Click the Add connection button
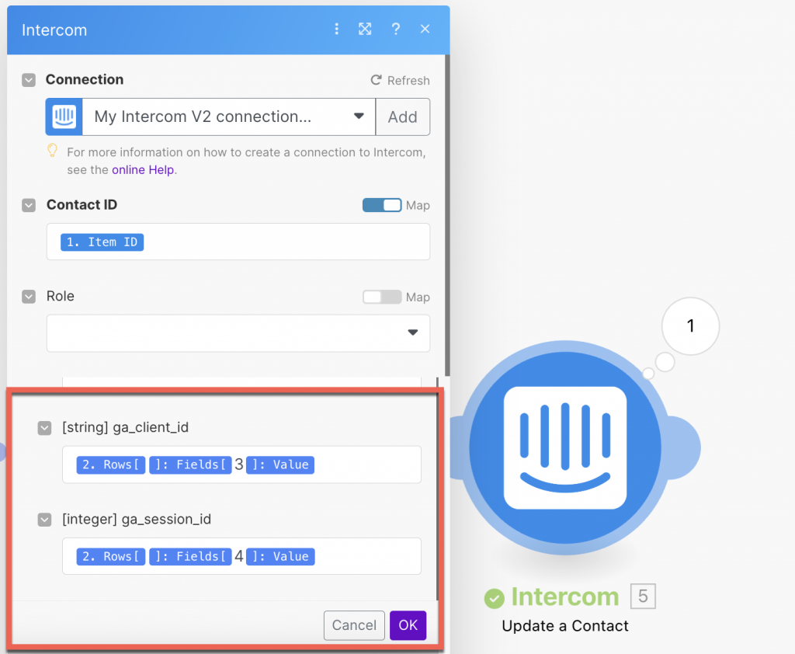This screenshot has width=795, height=654. [x=403, y=117]
